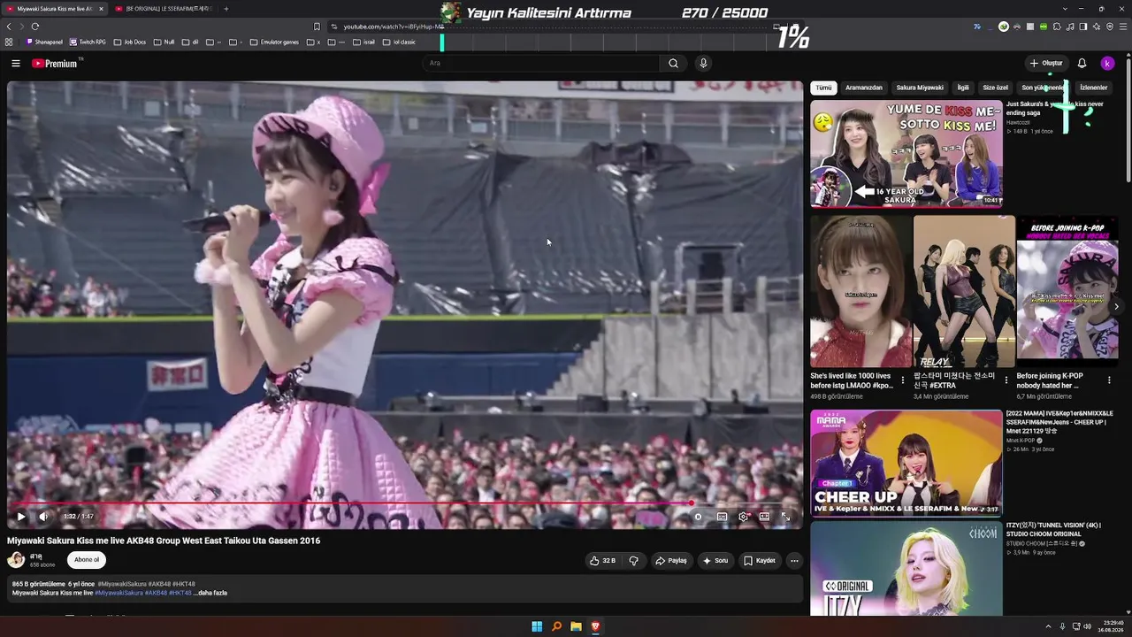Open the Shanapanel bookmark
The width and height of the screenshot is (1132, 637).
(x=45, y=42)
